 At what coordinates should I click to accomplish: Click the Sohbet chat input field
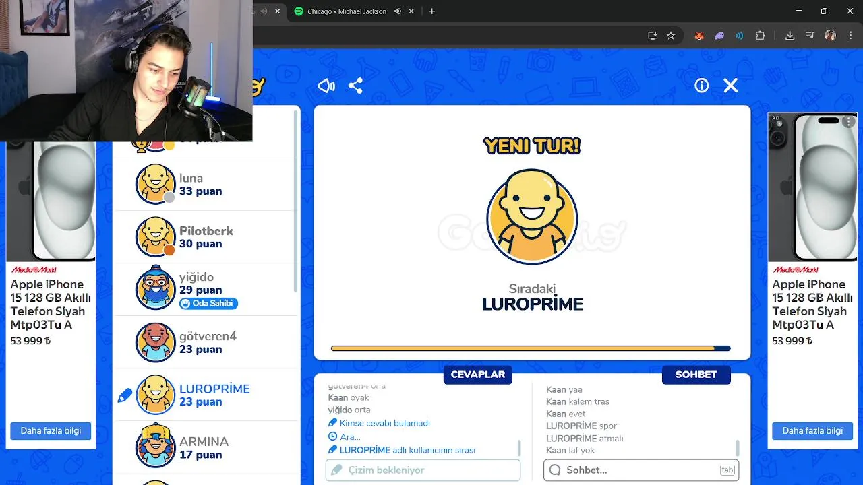[x=641, y=470]
